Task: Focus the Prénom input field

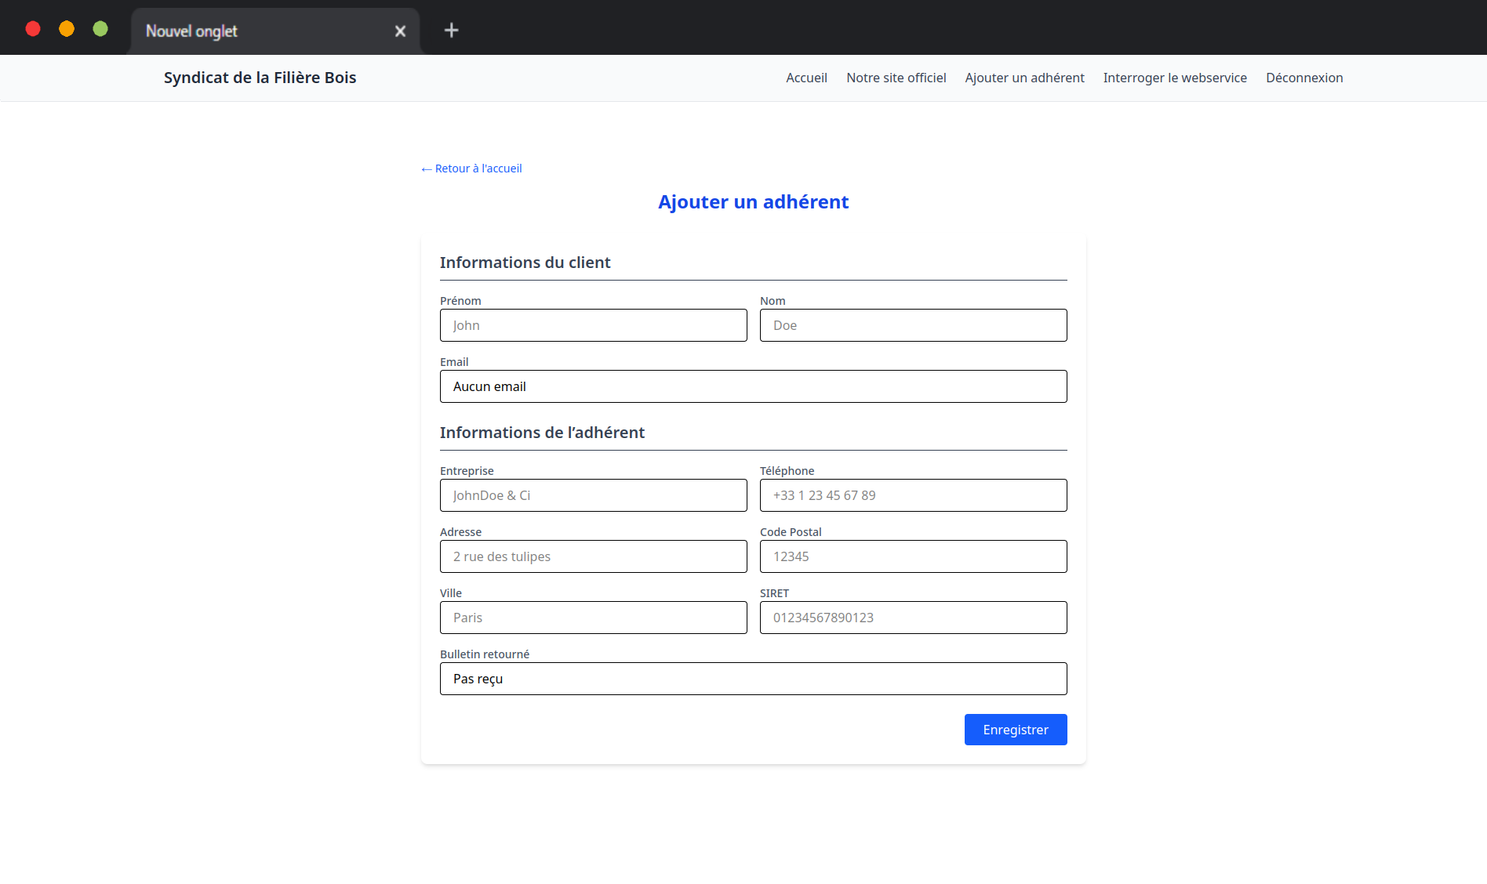Action: click(x=593, y=325)
